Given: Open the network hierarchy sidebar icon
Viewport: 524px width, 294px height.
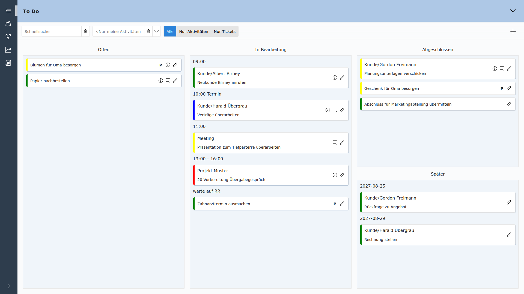Looking at the screenshot, I should 8,37.
